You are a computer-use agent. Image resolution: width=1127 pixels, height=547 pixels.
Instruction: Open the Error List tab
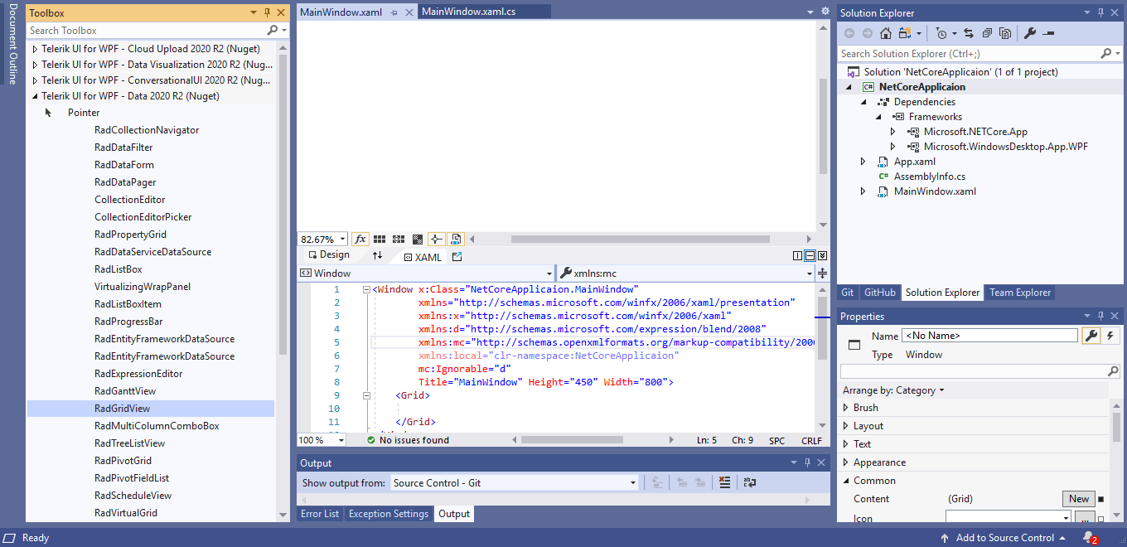pos(320,514)
